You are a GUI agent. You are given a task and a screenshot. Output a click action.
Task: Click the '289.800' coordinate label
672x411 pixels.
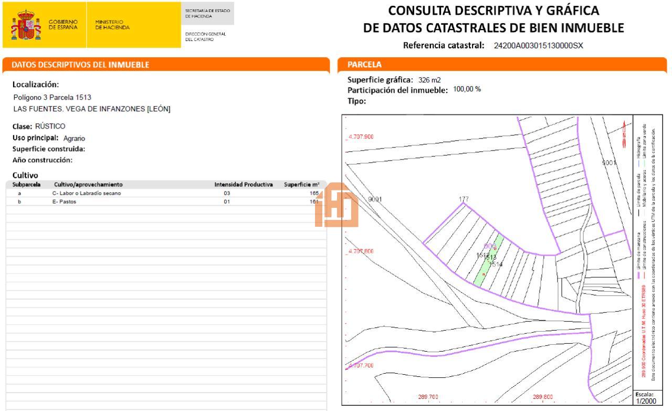tap(543, 397)
